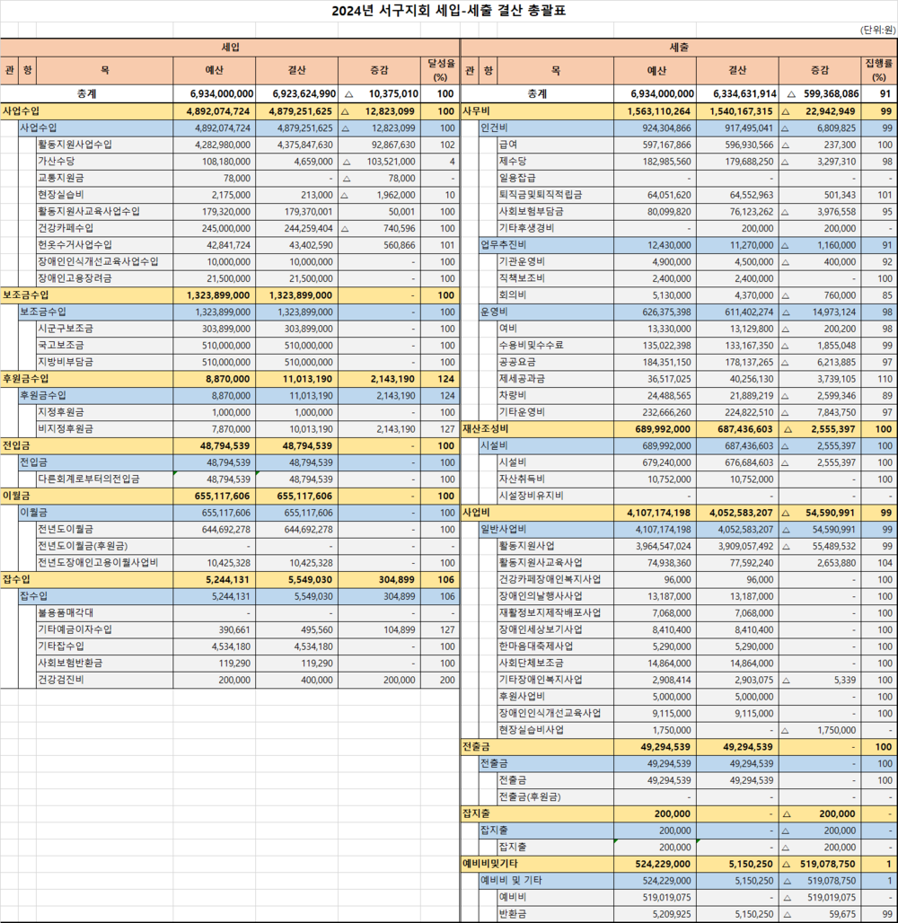Viewport: 898px width, 923px height.
Task: Select the '지방비부담금' label cell
Action: [105, 362]
